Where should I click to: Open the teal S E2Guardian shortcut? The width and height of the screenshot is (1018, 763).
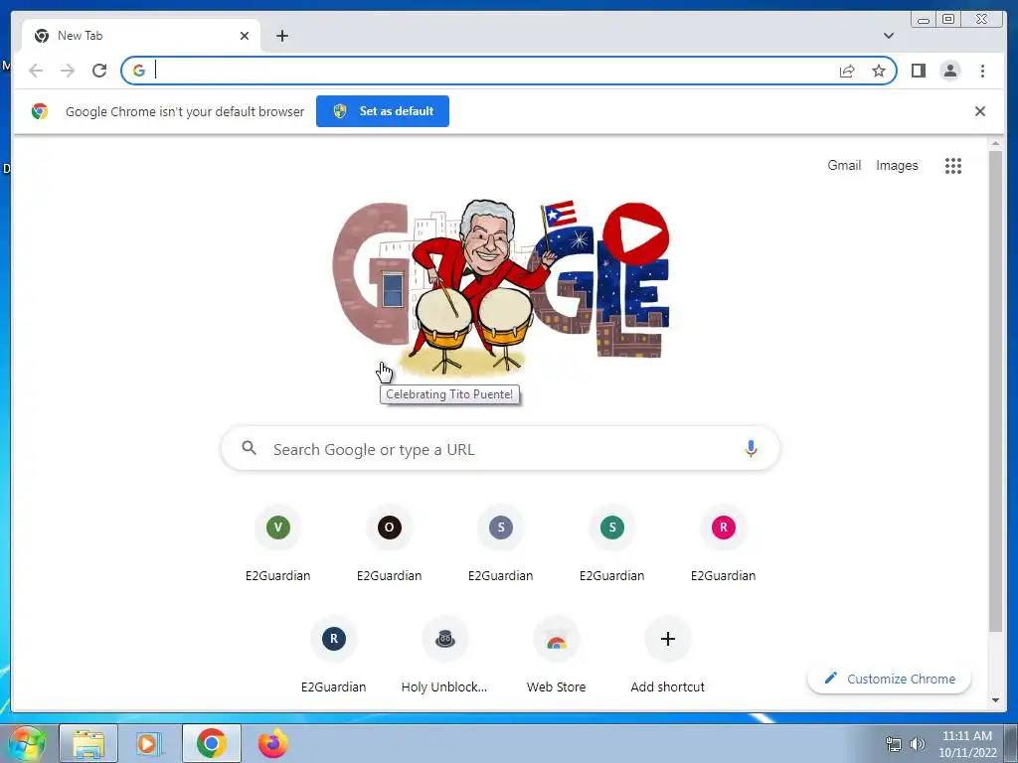tap(611, 543)
